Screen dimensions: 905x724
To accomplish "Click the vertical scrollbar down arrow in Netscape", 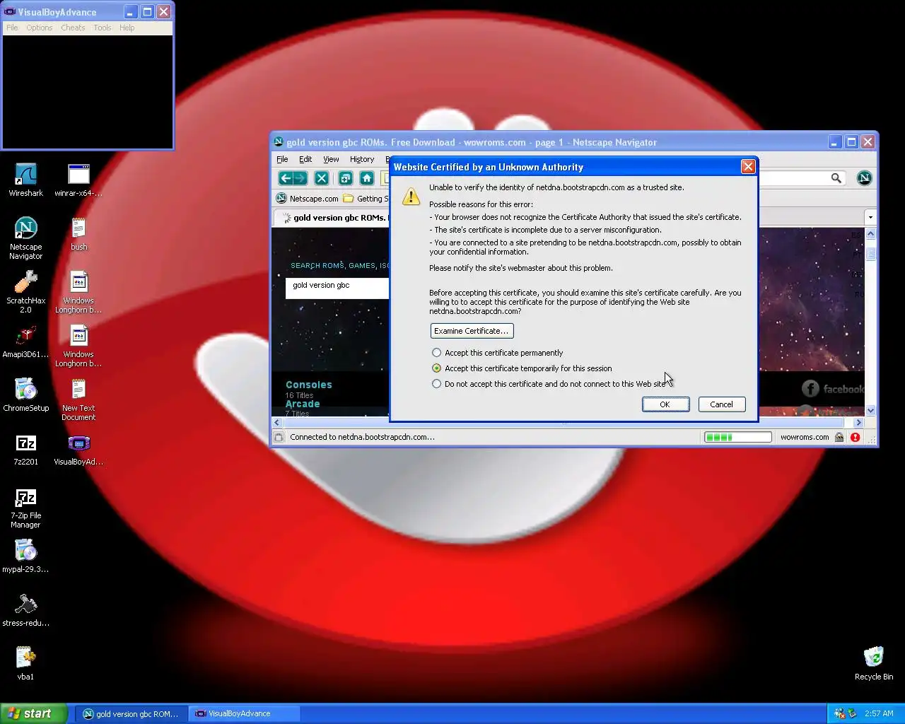I will point(871,410).
